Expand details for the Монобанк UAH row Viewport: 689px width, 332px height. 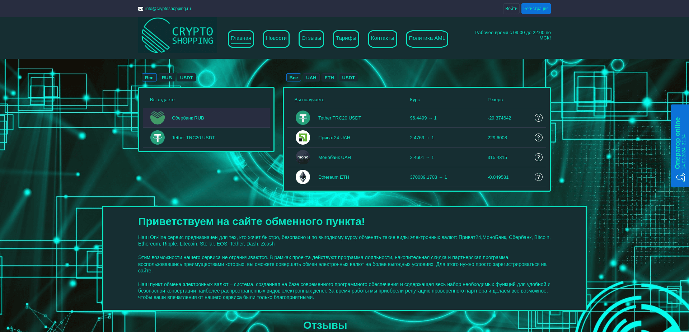tap(538, 157)
